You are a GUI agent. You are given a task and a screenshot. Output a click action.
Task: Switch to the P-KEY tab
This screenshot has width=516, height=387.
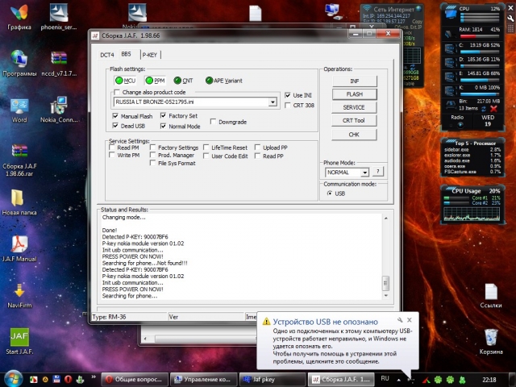pos(150,55)
